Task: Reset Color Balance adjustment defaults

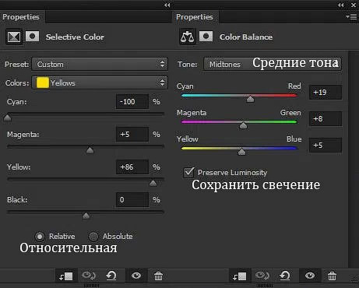Action: click(285, 276)
